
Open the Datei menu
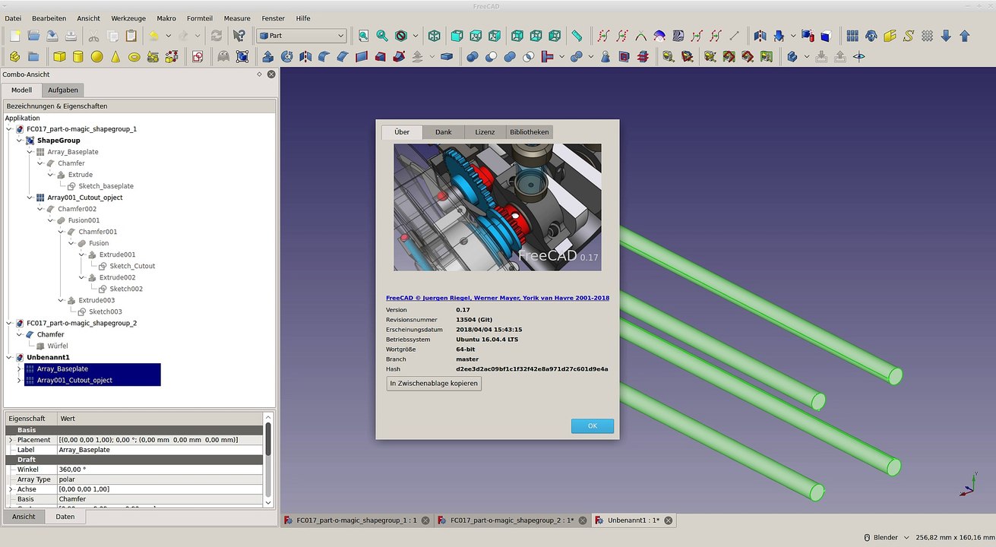[x=13, y=18]
